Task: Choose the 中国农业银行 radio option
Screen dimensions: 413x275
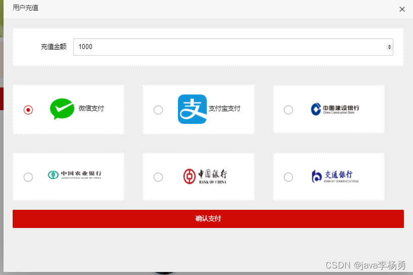Action: (28, 177)
